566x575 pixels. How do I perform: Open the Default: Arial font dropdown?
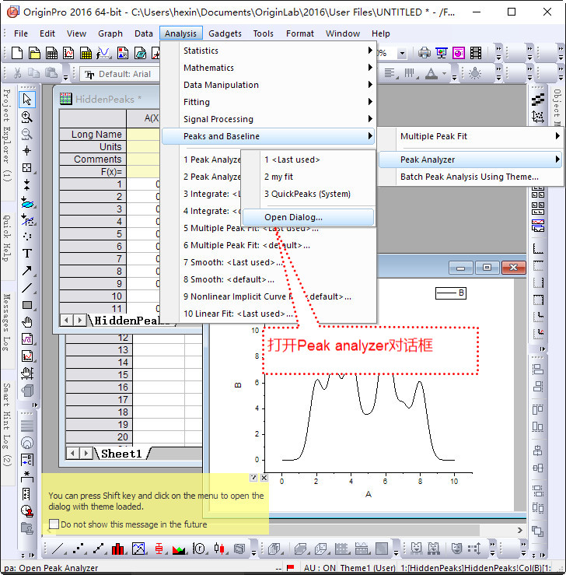click(x=124, y=74)
